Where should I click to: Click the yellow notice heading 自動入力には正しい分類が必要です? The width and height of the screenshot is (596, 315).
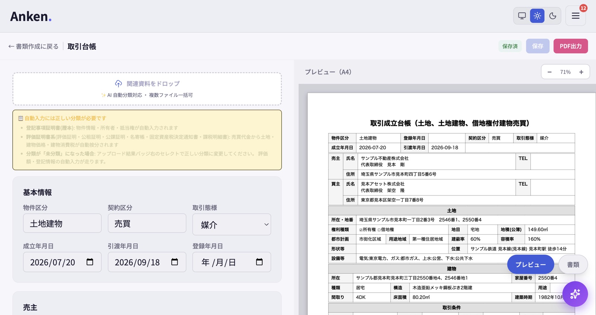click(66, 118)
